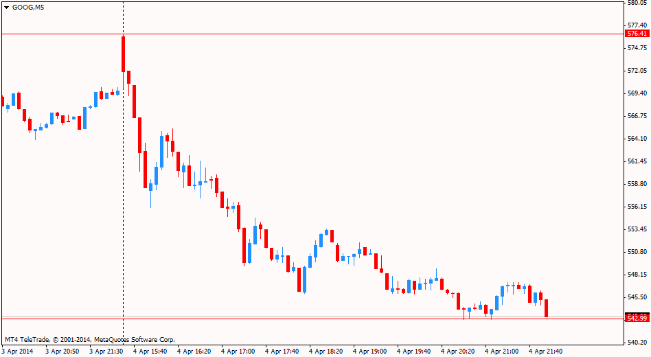The height and width of the screenshot is (357, 651).
Task: Select the red 576.41 price level tag
Action: (x=637, y=34)
